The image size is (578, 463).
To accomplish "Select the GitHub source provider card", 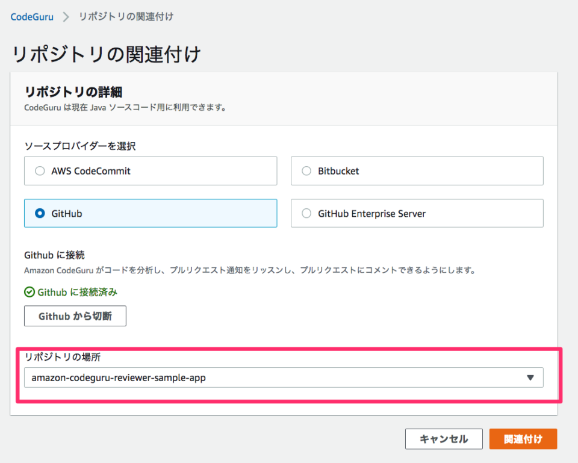I will [x=151, y=213].
